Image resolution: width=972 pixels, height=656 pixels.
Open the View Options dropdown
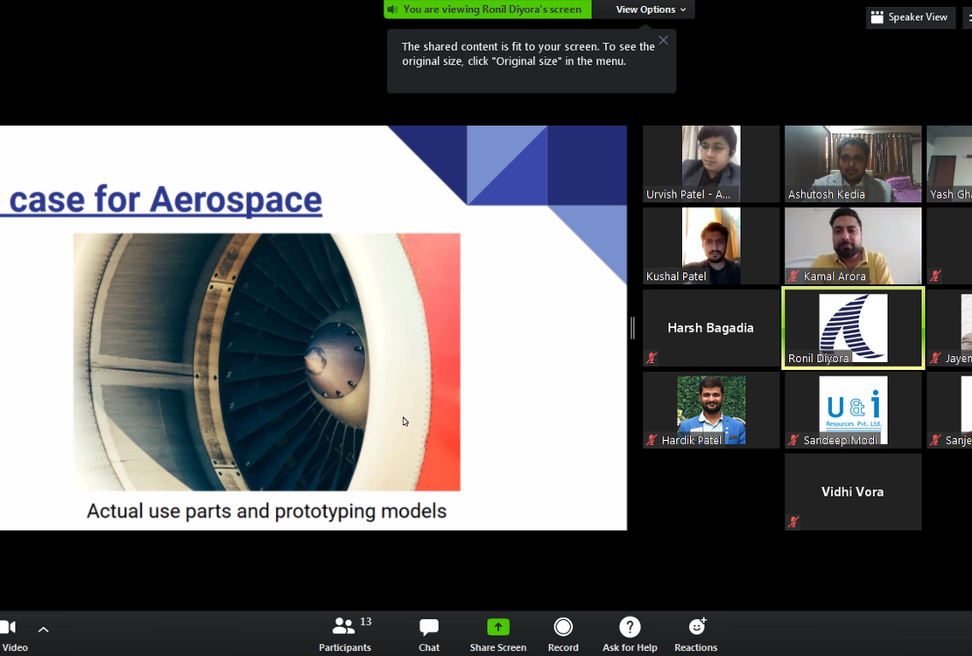click(x=652, y=10)
